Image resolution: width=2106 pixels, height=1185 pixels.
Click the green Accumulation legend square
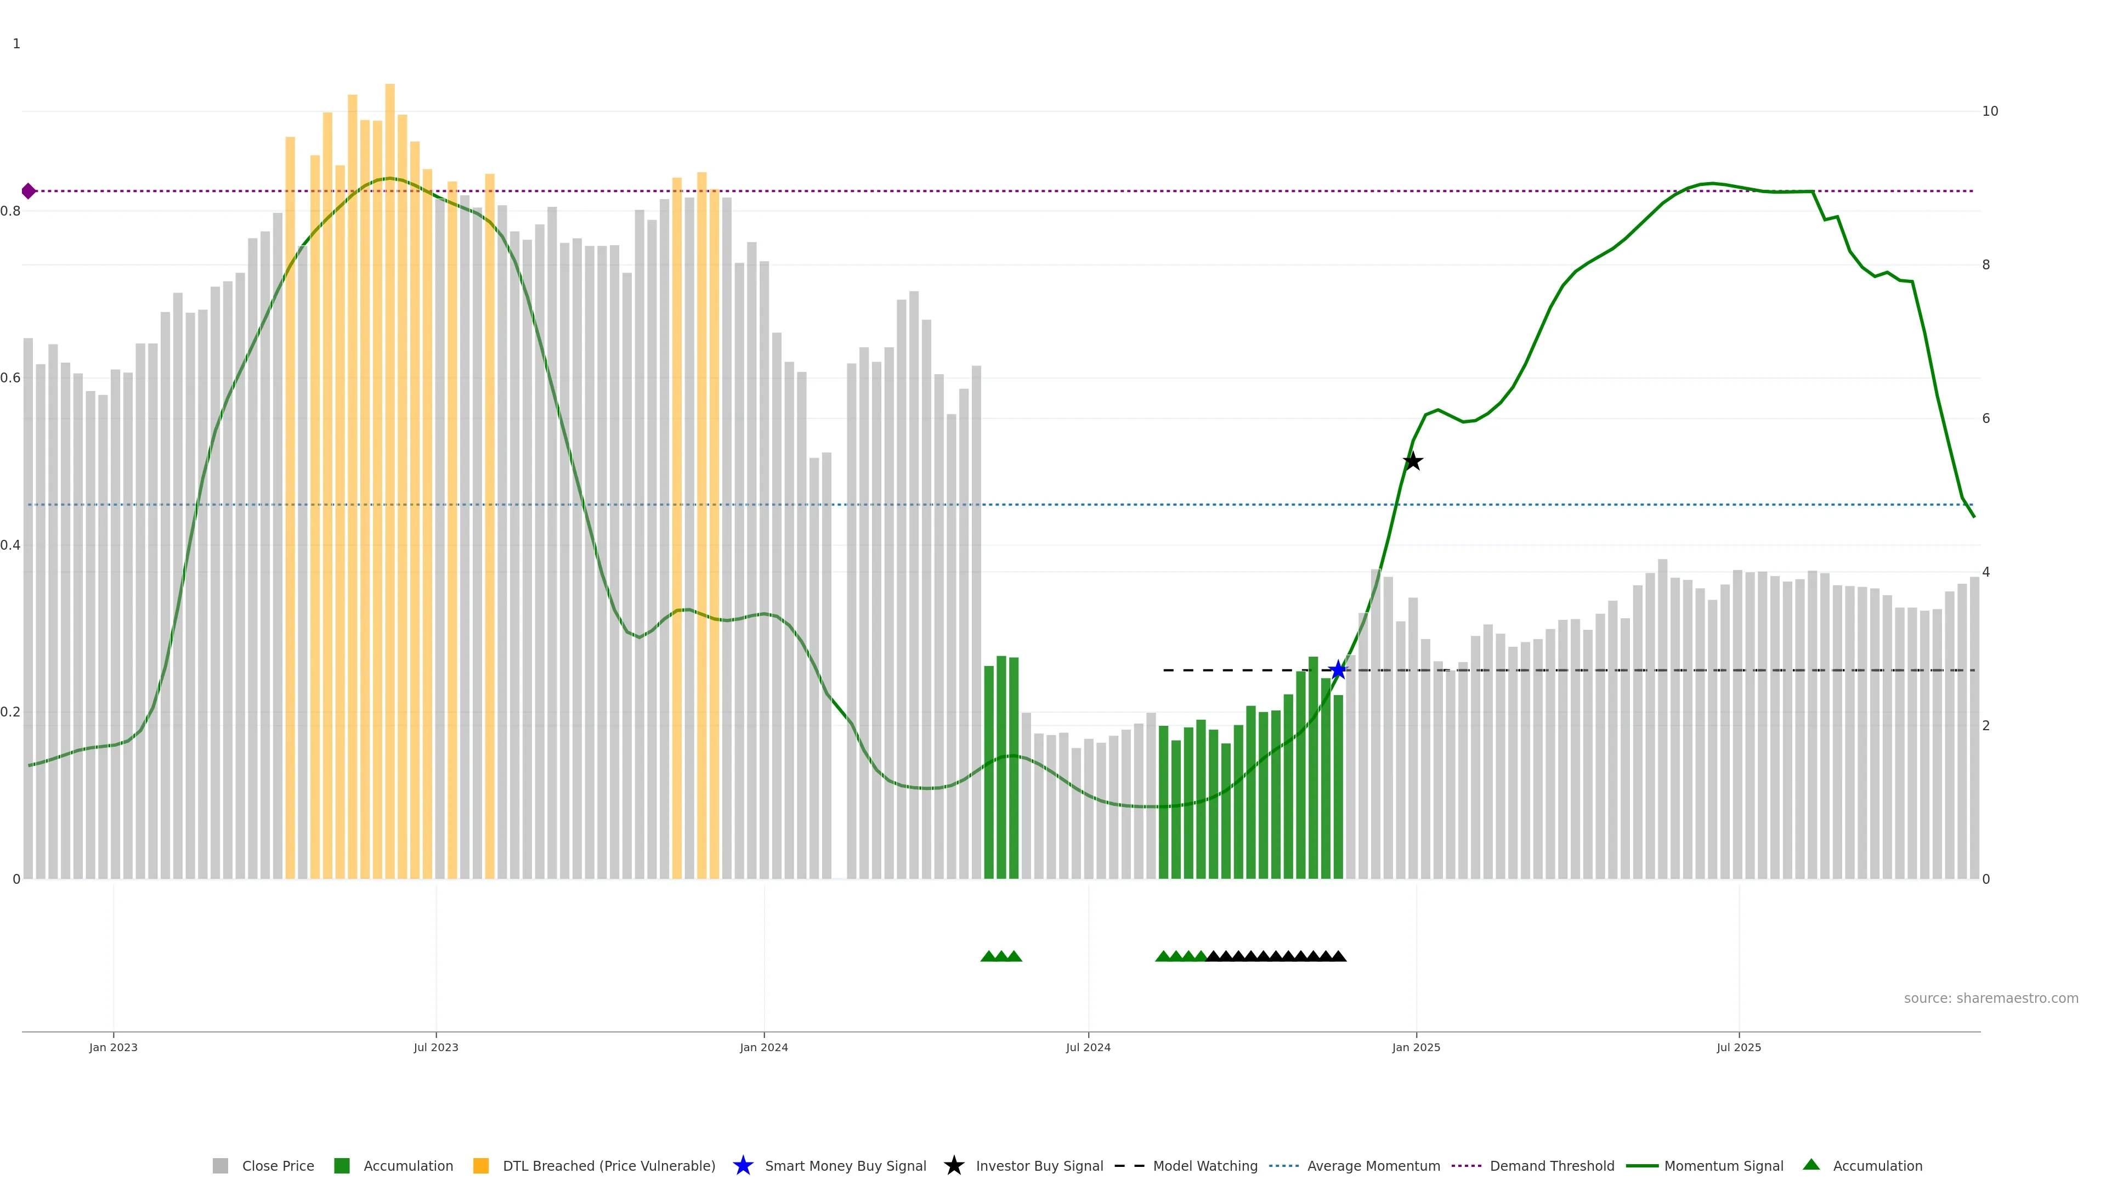(342, 1166)
